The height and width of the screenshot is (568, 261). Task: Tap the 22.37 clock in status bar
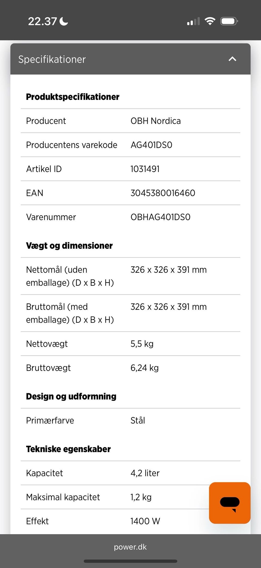pyautogui.click(x=42, y=21)
